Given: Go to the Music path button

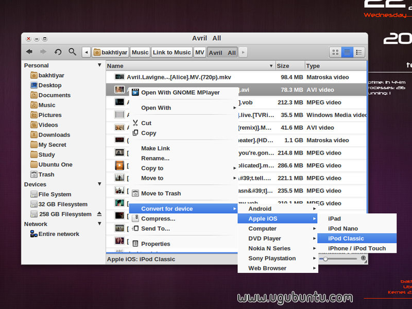Looking at the screenshot, I should [x=140, y=53].
